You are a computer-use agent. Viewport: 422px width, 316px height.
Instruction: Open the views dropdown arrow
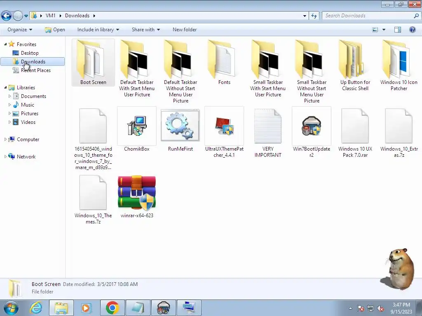click(x=384, y=30)
